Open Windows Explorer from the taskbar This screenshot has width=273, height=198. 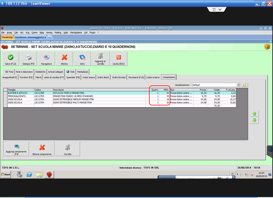[x=39, y=175]
